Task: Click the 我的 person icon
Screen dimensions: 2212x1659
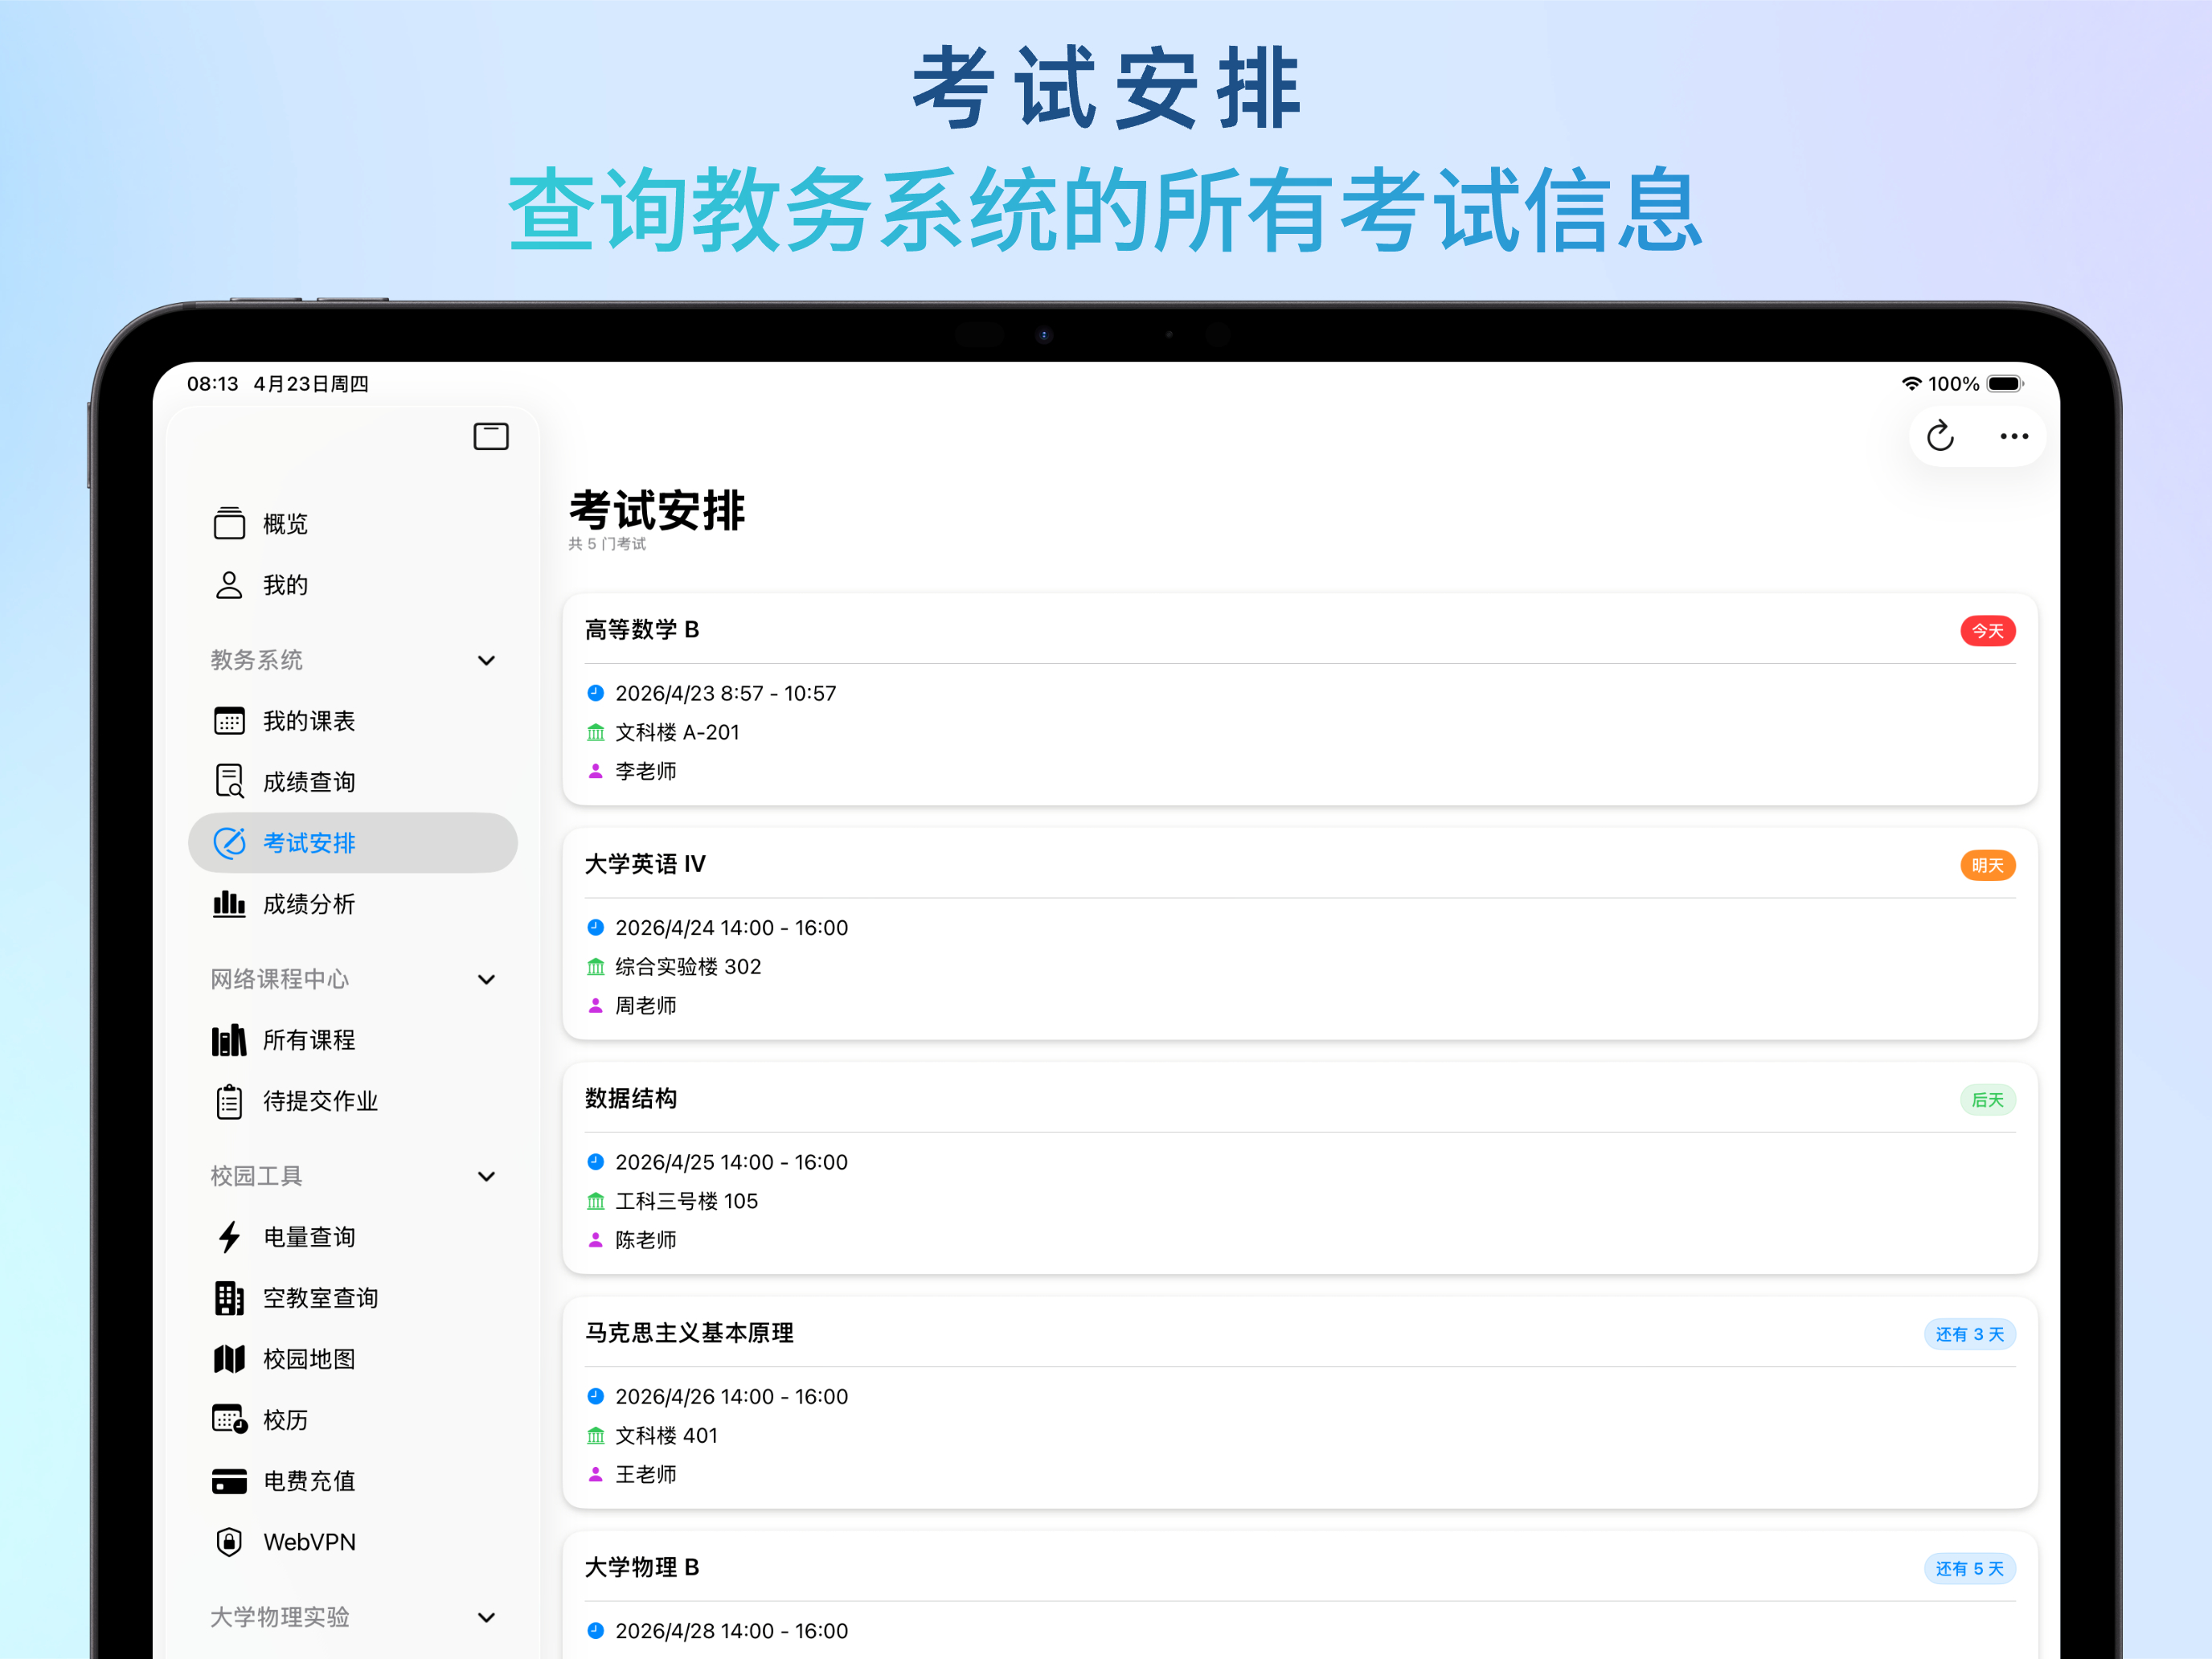Action: tap(229, 585)
